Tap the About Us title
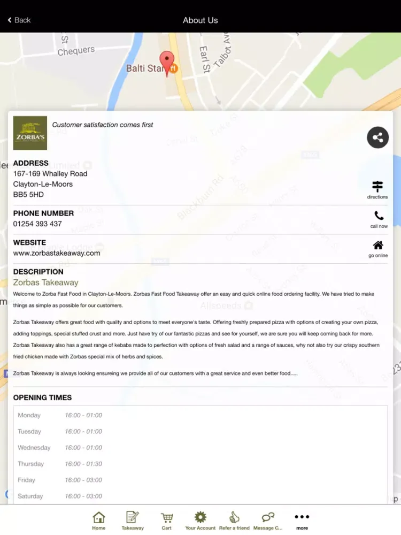Screen dimensions: 401x535 point(200,20)
